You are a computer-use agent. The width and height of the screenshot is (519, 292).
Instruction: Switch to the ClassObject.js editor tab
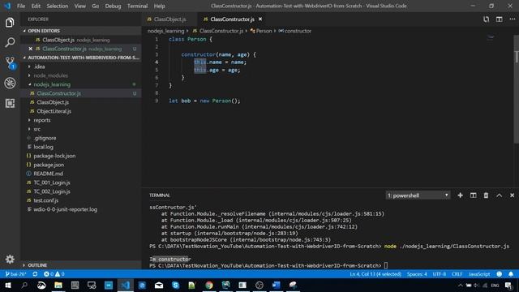(x=169, y=19)
